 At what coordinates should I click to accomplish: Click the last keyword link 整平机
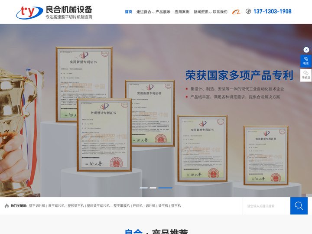(176, 206)
